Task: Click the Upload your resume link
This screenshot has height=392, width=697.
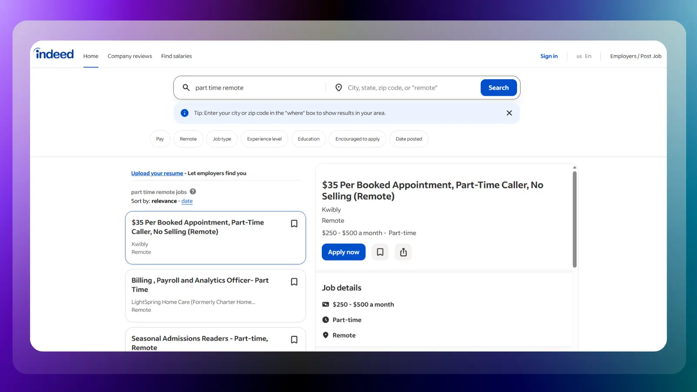Action: [x=157, y=173]
